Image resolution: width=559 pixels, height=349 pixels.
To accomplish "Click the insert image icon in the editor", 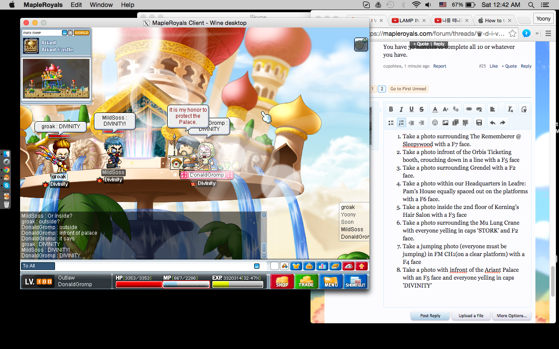I will 445,123.
